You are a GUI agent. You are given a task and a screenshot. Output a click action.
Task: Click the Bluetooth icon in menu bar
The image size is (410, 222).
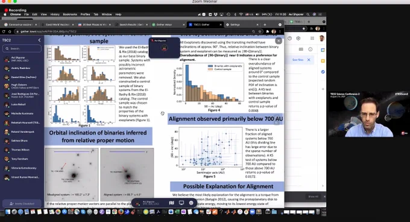point(235,14)
